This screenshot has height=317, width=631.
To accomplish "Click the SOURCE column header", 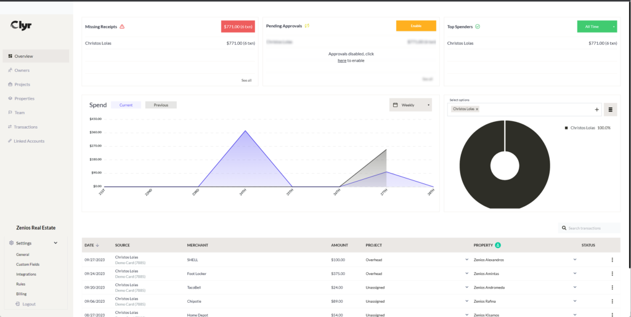I will 123,245.
